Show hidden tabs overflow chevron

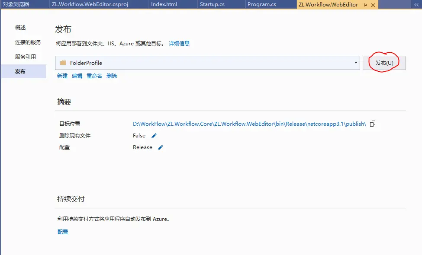[x=416, y=5]
